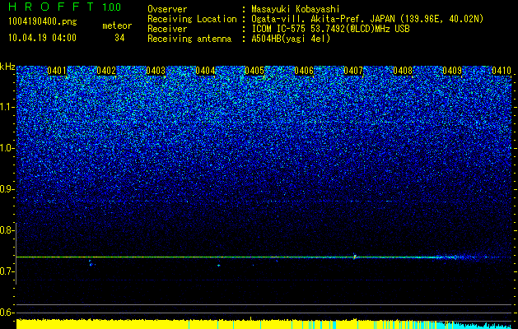Click the 0.8 frequency axis label

(x=7, y=230)
